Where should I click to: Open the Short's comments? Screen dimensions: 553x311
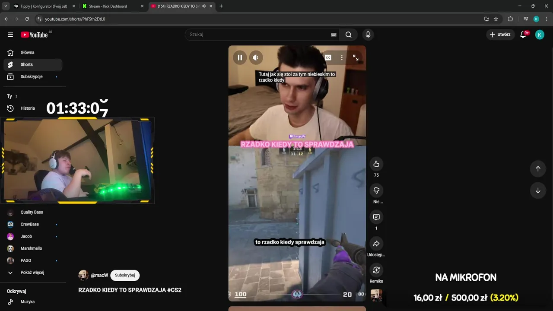coord(376,217)
